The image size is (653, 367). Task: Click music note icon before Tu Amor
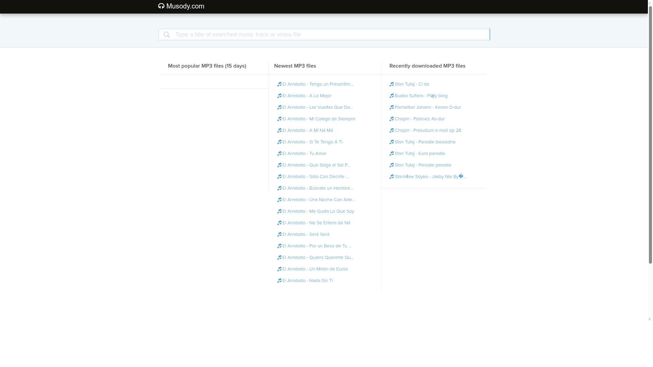coord(279,154)
